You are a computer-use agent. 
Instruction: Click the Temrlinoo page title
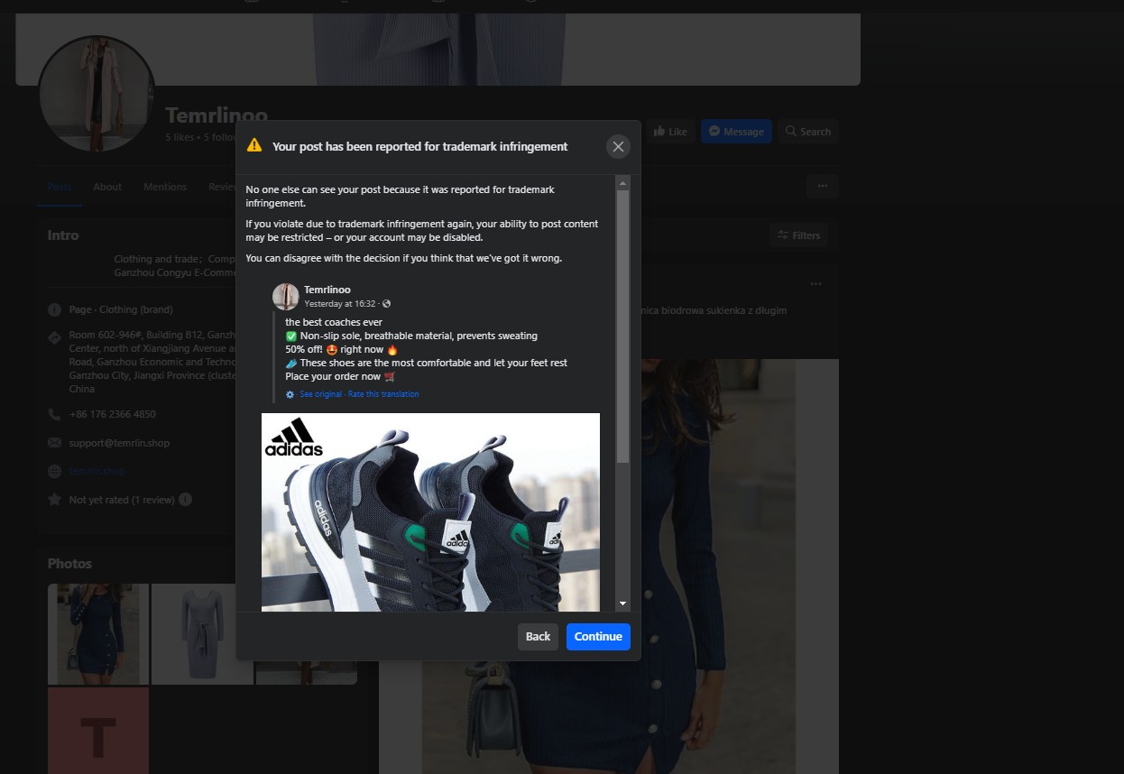point(217,115)
